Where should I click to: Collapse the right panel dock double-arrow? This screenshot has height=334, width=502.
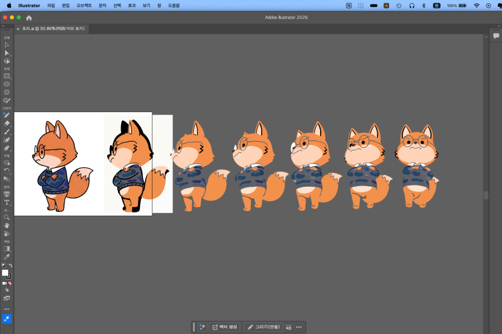(499, 26)
